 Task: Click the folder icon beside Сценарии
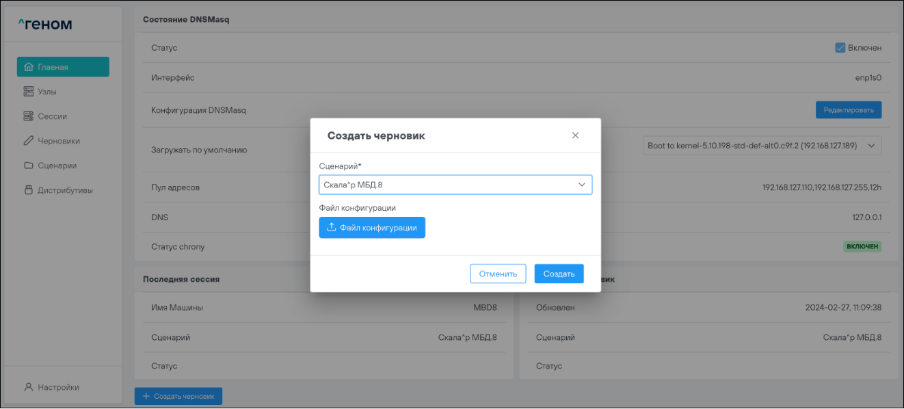coord(29,166)
